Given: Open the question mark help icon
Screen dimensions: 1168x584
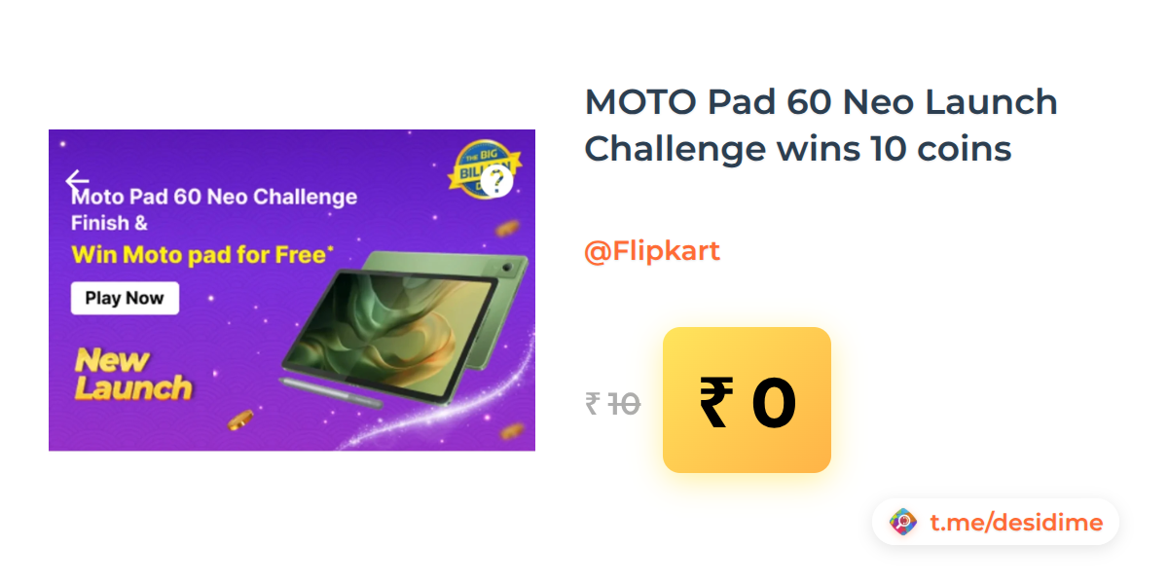Looking at the screenshot, I should coord(496,181).
